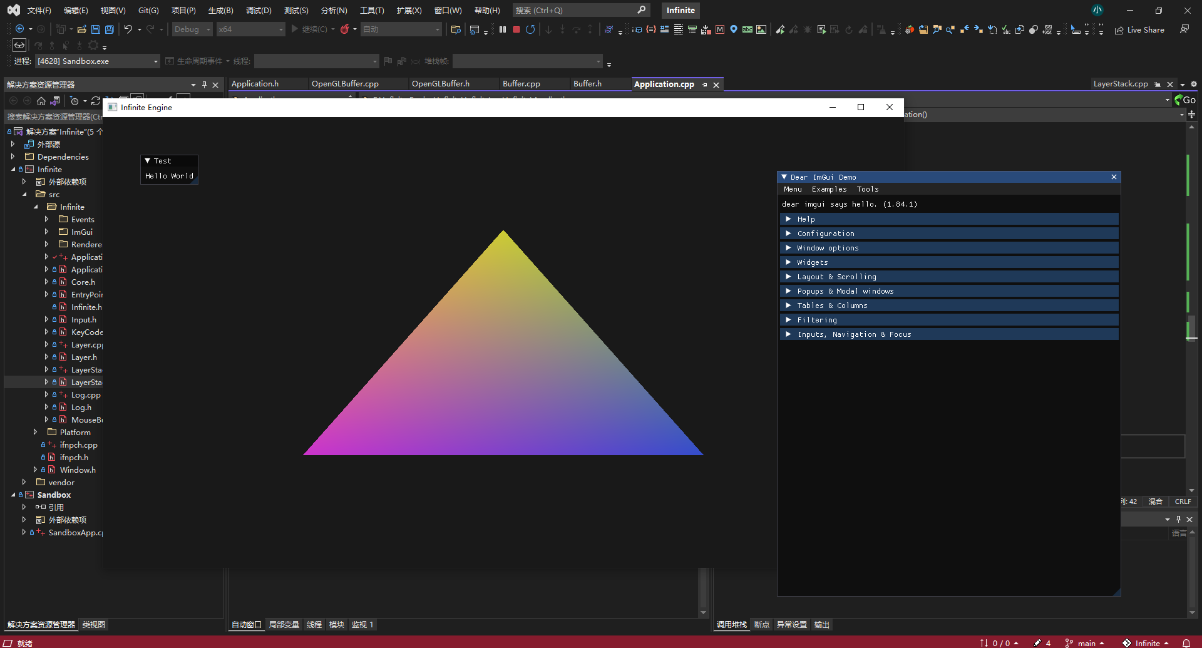Click the red curly braces toolbar icon
Image resolution: width=1202 pixels, height=648 pixels.
click(651, 29)
